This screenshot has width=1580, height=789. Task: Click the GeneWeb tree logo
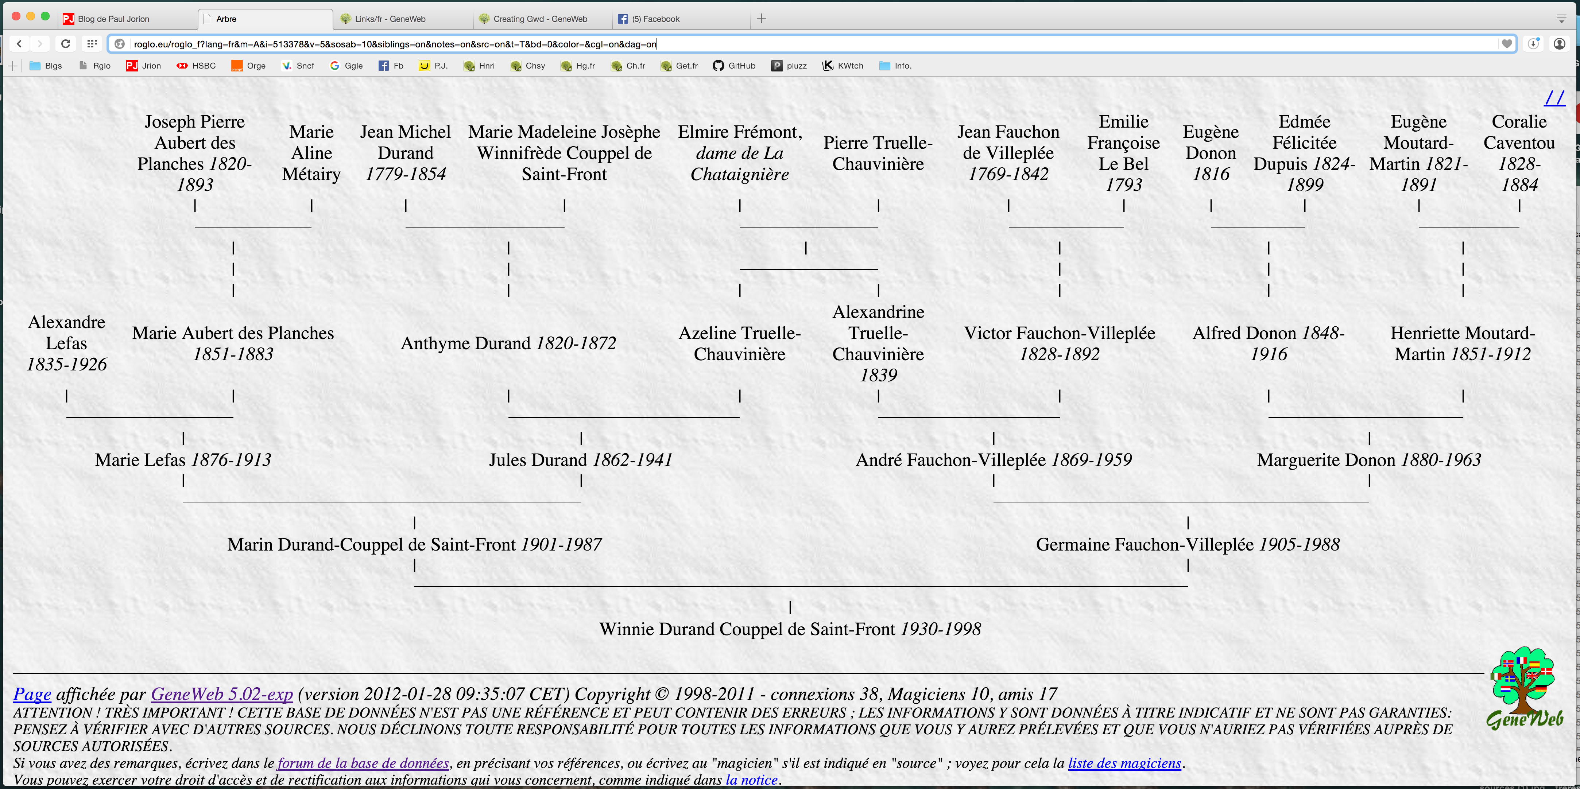[1524, 688]
